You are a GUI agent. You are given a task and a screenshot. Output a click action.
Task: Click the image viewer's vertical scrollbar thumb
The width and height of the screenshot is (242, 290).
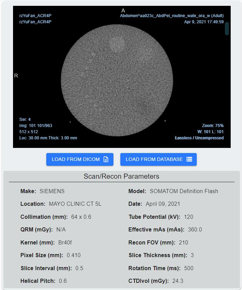[227, 29]
